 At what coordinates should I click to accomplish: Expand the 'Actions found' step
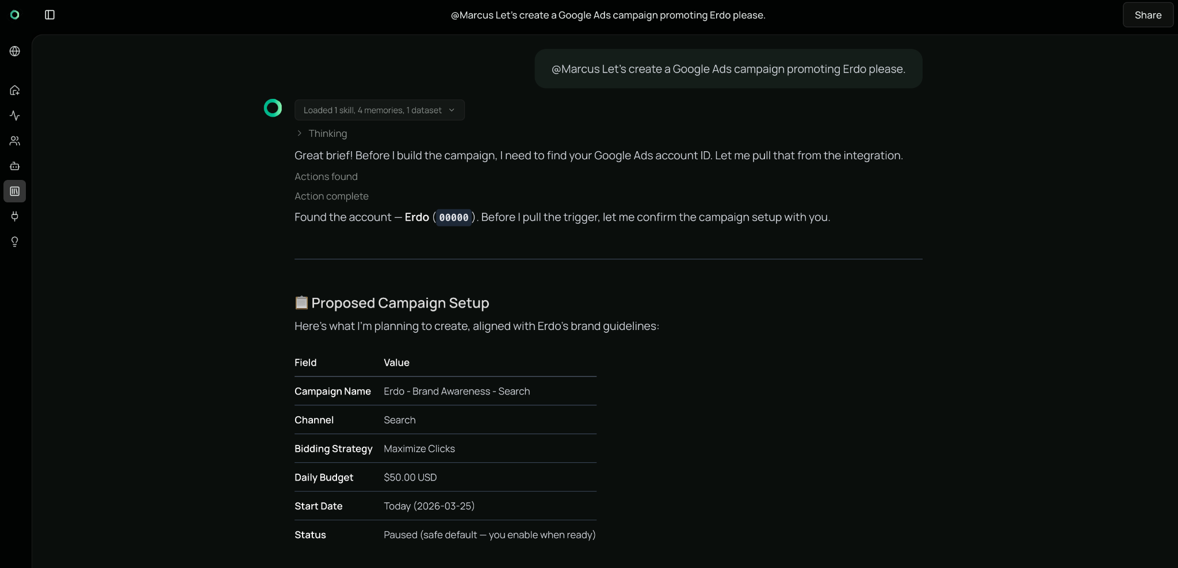(x=326, y=176)
